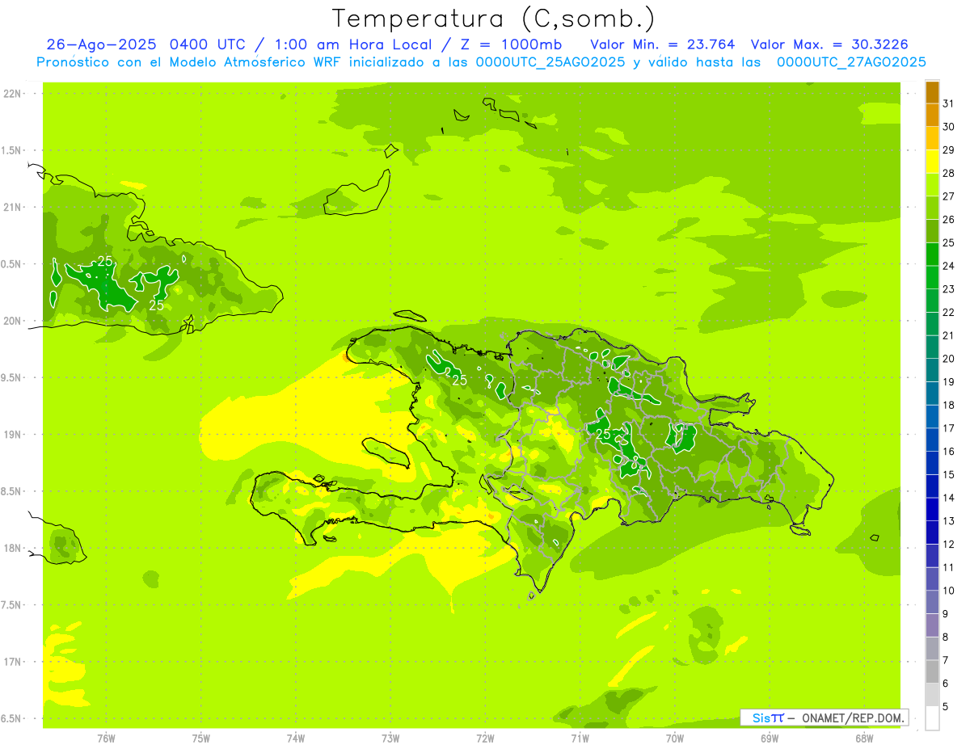This screenshot has width=970, height=749.
Task: Click latitude axis label '19N'
Action: tap(12, 435)
